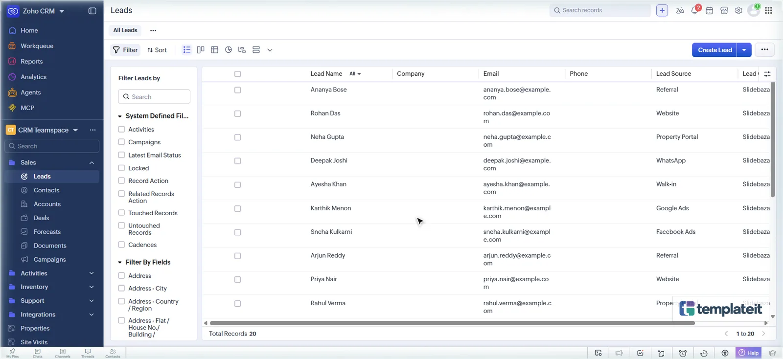Open the marketplace icon in top bar
The image size is (783, 359).
tap(724, 10)
